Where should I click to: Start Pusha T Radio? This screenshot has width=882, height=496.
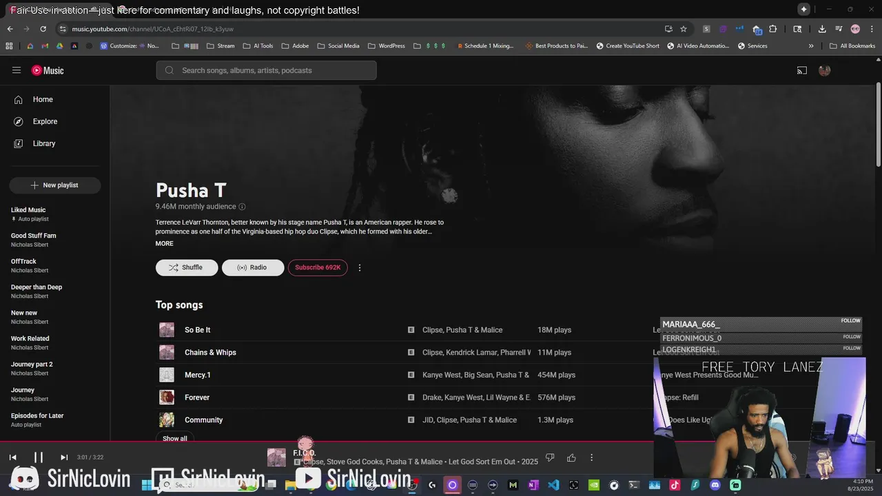[x=253, y=267]
